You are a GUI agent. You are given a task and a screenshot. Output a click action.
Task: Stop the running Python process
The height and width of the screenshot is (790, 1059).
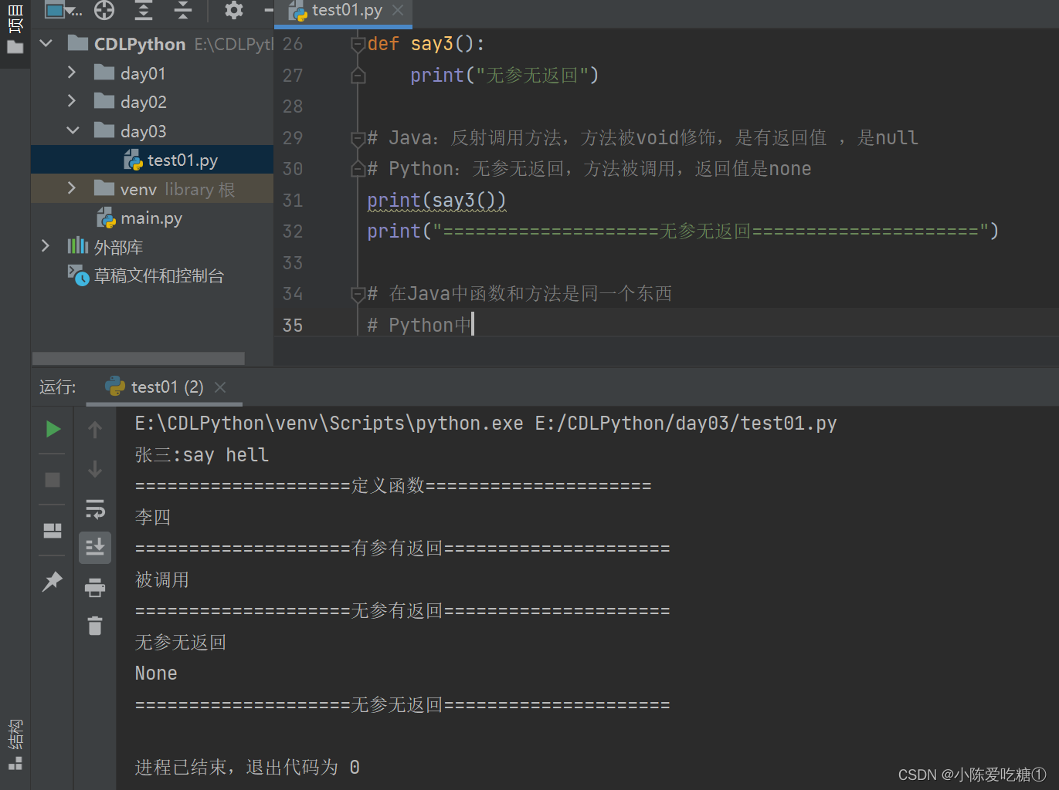click(52, 479)
